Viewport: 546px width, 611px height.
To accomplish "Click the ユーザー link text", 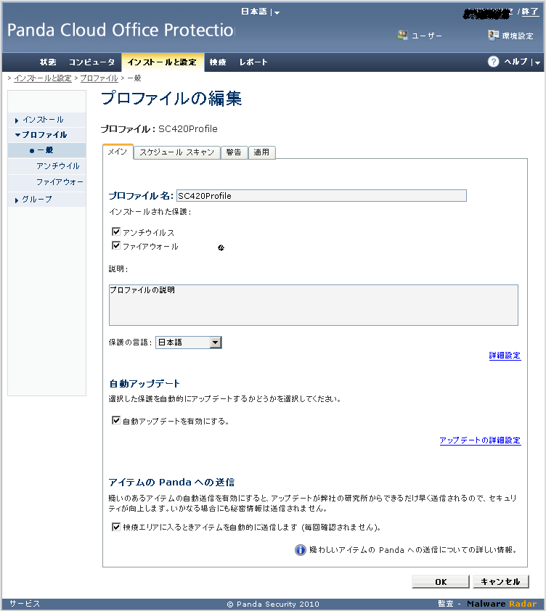I will click(x=427, y=36).
